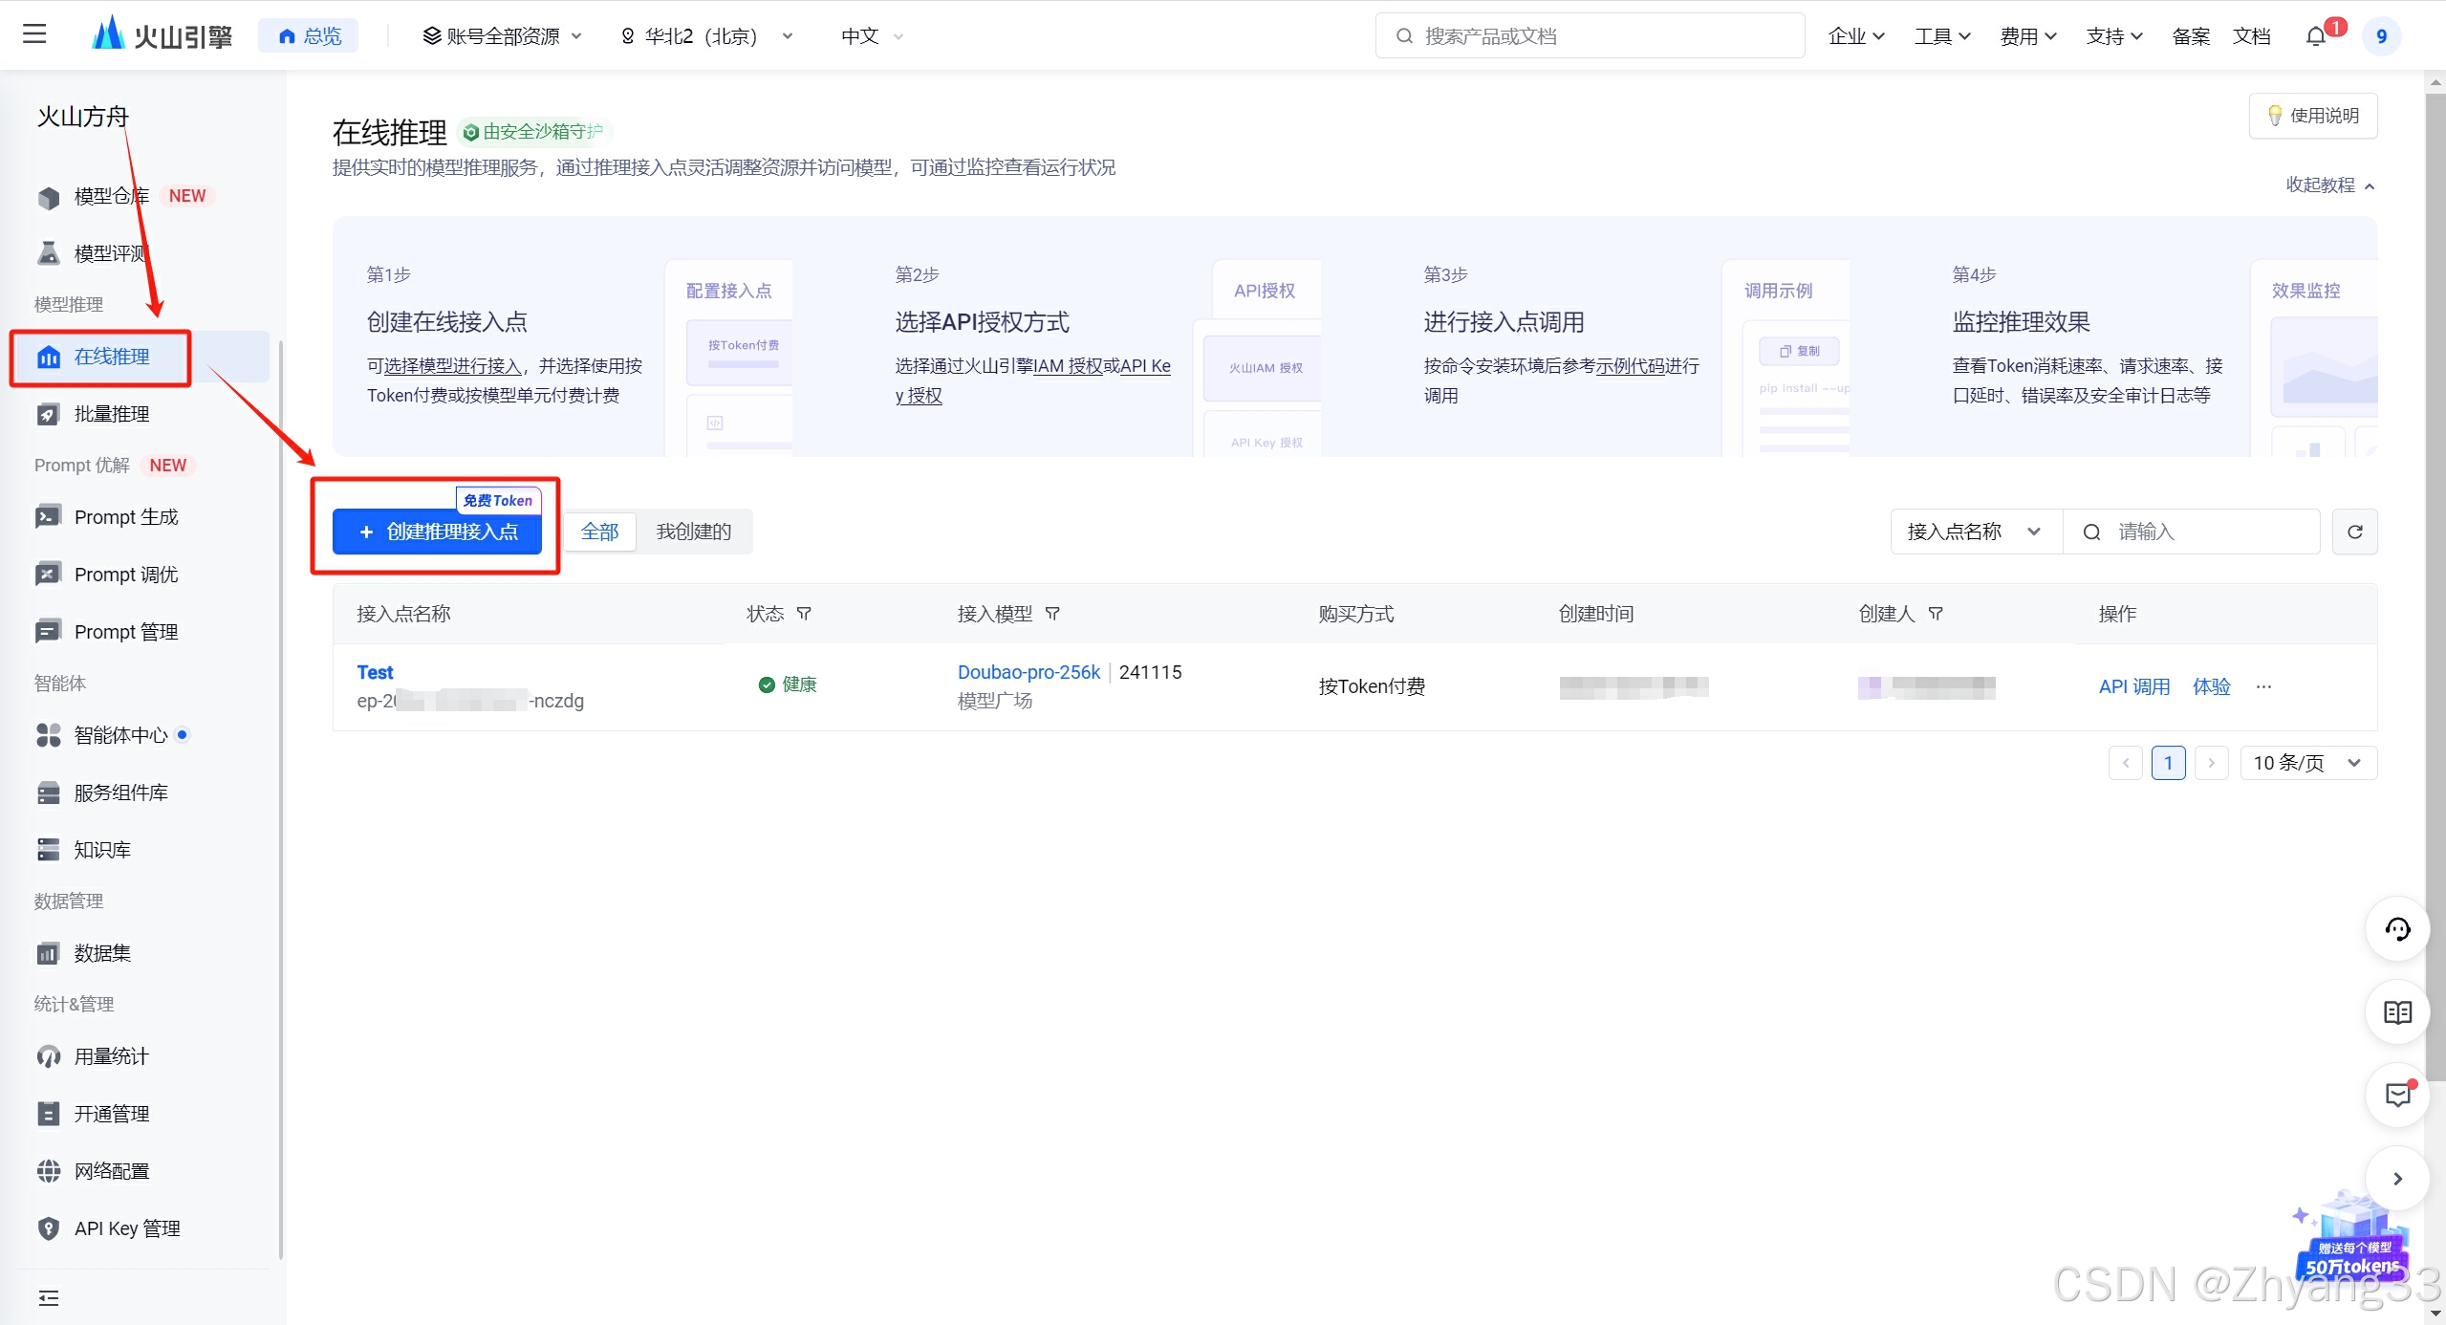Click the documentation book icon
This screenshot has height=1325, width=2446.
(2397, 1012)
